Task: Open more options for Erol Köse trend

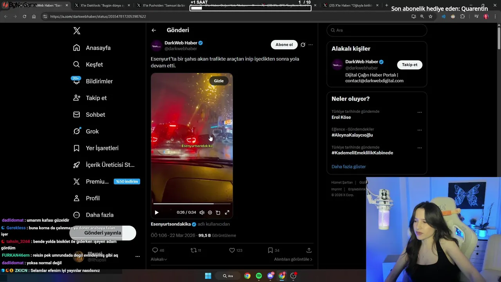Action: (420, 112)
